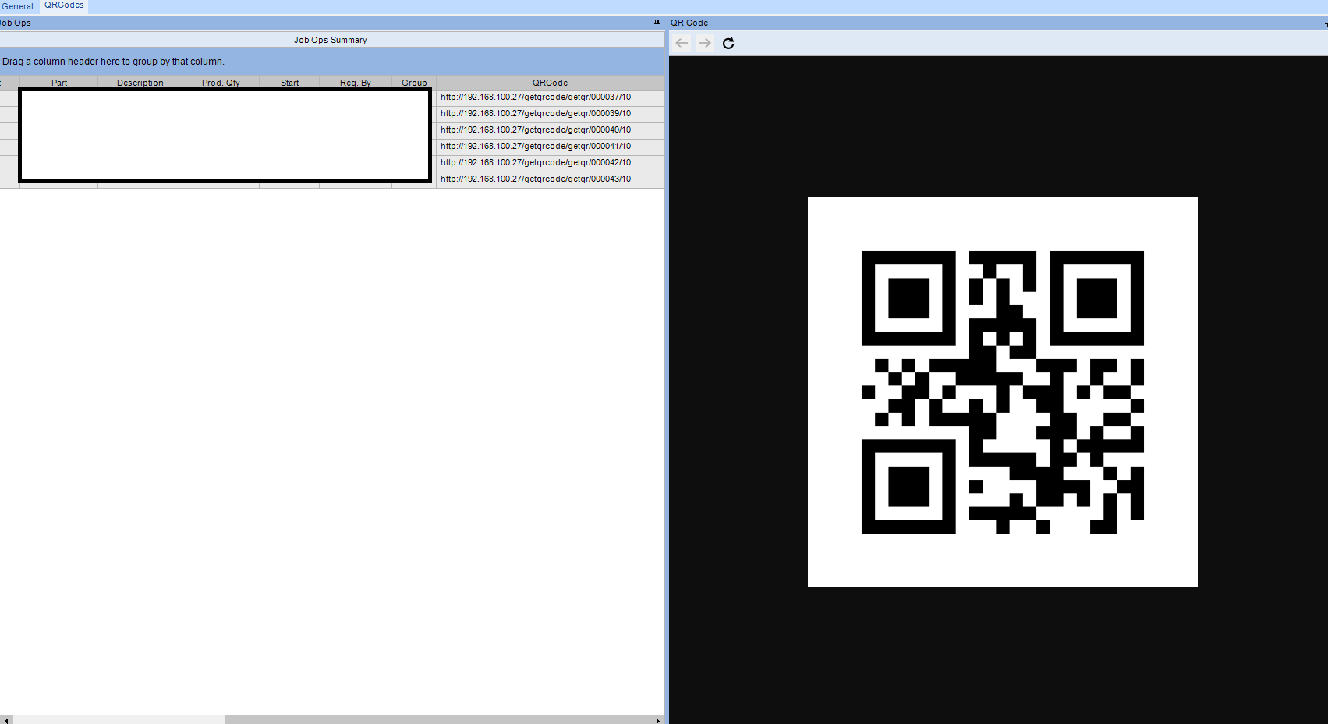This screenshot has width=1328, height=724.
Task: Click the horizontal scrollbar thumb in Job Ops
Action: [x=119, y=719]
